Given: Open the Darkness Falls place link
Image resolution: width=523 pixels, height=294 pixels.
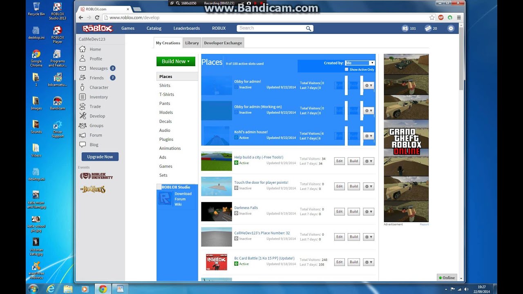Looking at the screenshot, I should pos(246,208).
